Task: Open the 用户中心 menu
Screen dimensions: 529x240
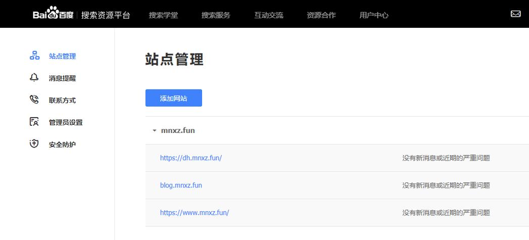Action: [374, 15]
